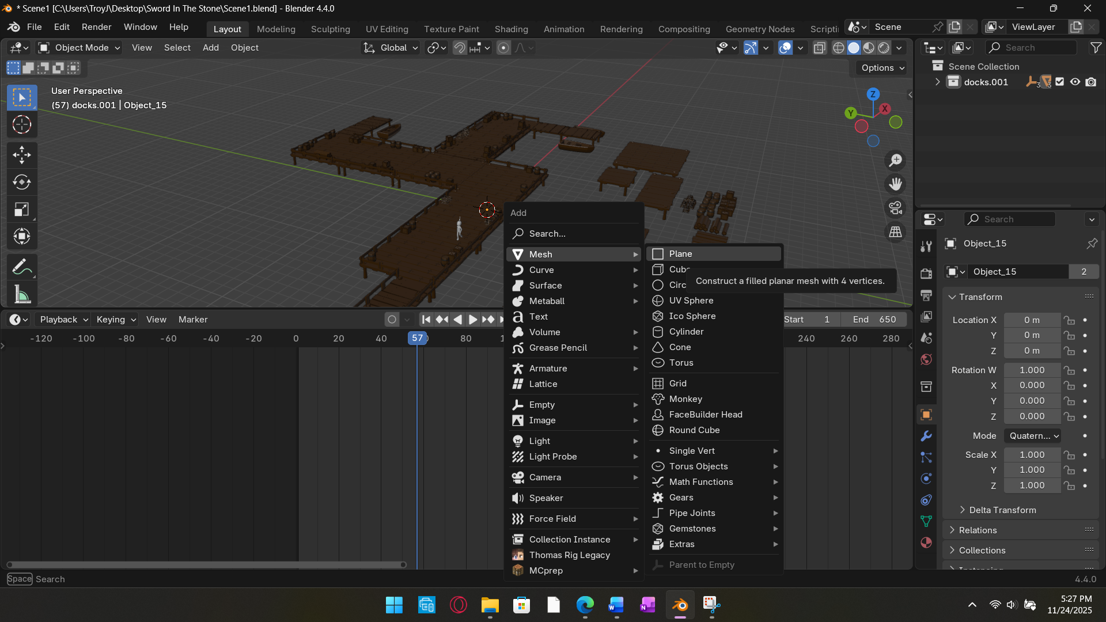This screenshot has height=622, width=1106.
Task: Hide docks.001 in viewport with eye
Action: 1075,82
